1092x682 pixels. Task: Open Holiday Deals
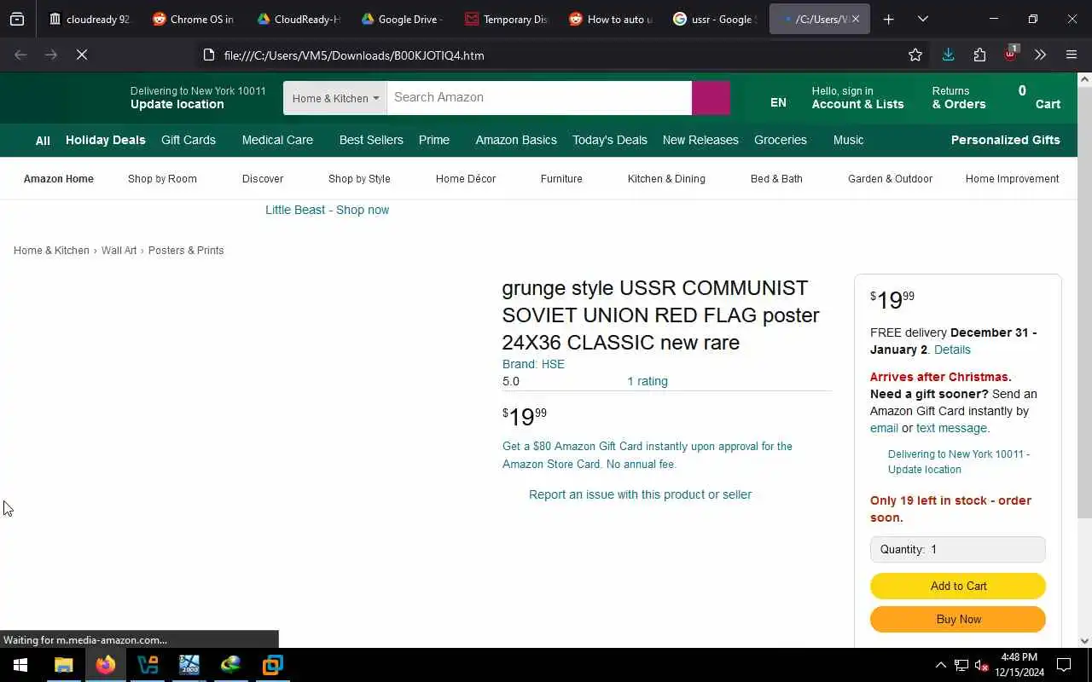tap(106, 140)
